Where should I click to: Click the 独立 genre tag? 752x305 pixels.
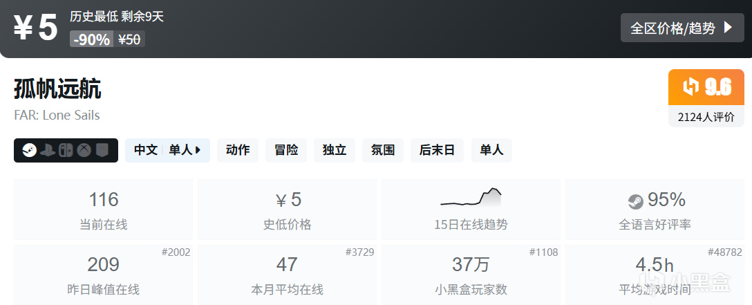tap(335, 151)
